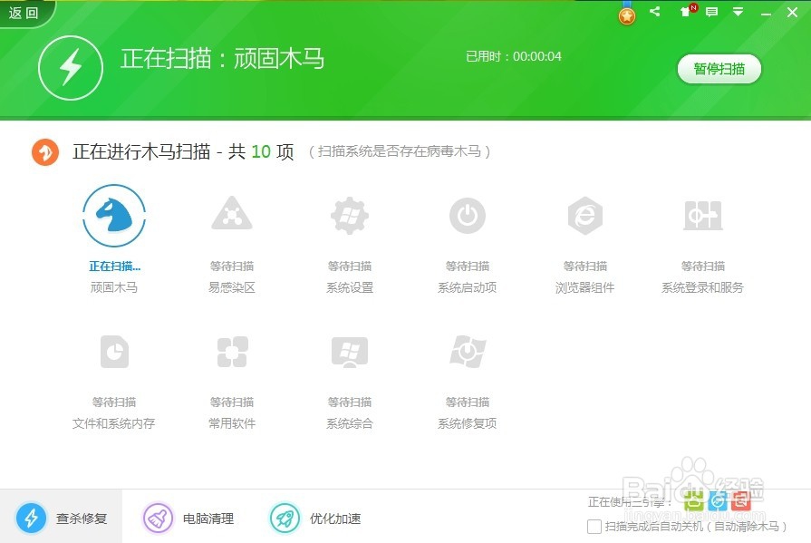811x543 pixels.
Task: Click the 系统修复项 repair scan icon
Action: 468,352
